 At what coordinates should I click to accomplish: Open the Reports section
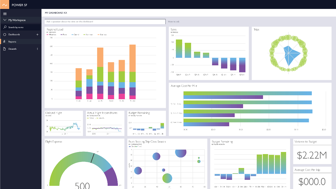click(x=12, y=42)
